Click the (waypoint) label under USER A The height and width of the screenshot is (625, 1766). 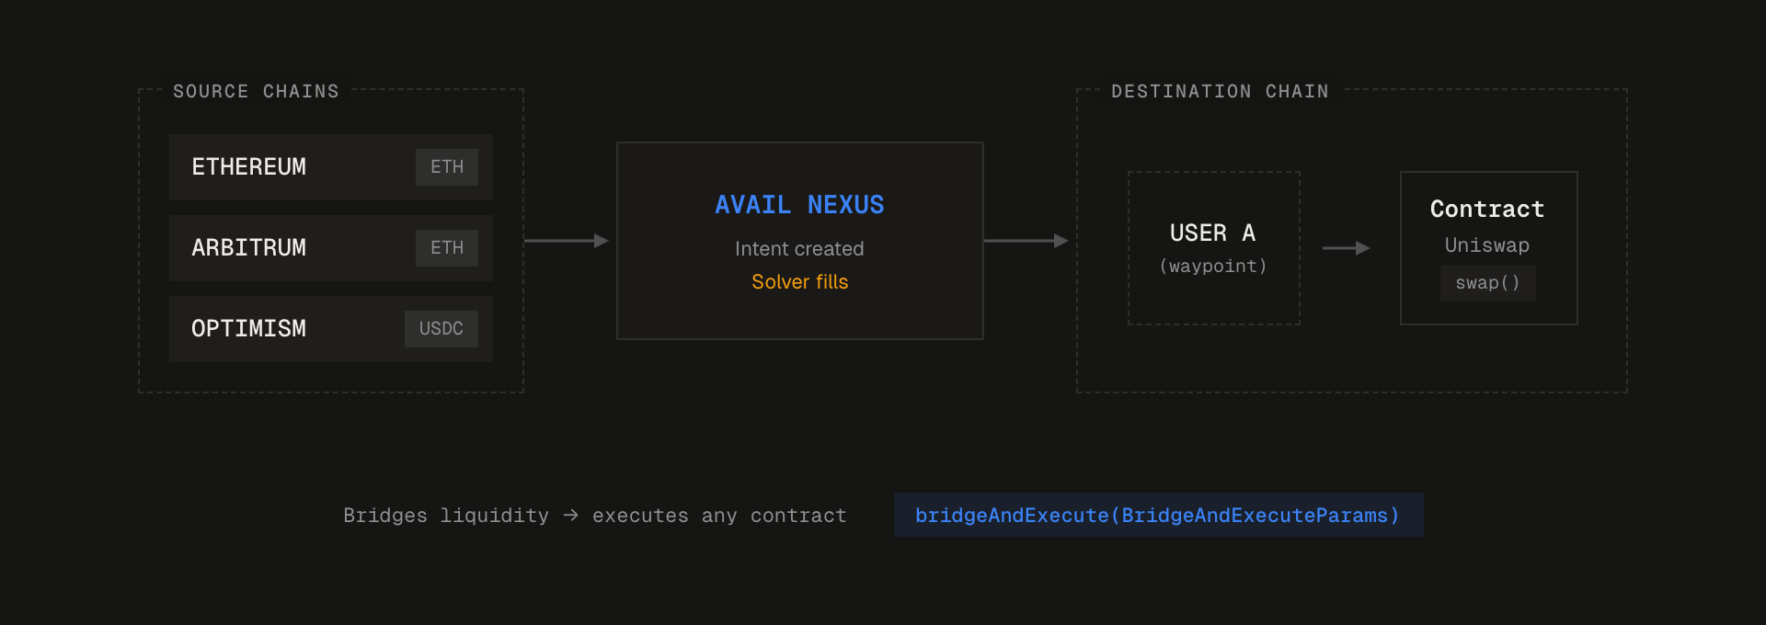click(1213, 267)
